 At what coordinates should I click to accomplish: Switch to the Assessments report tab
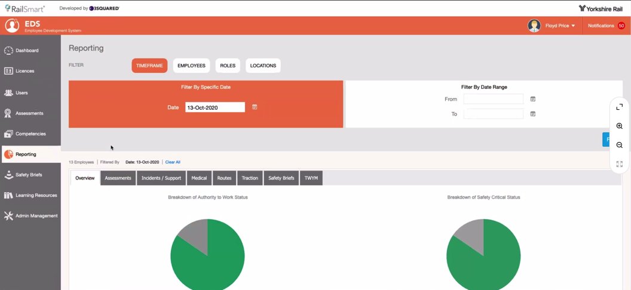point(118,178)
